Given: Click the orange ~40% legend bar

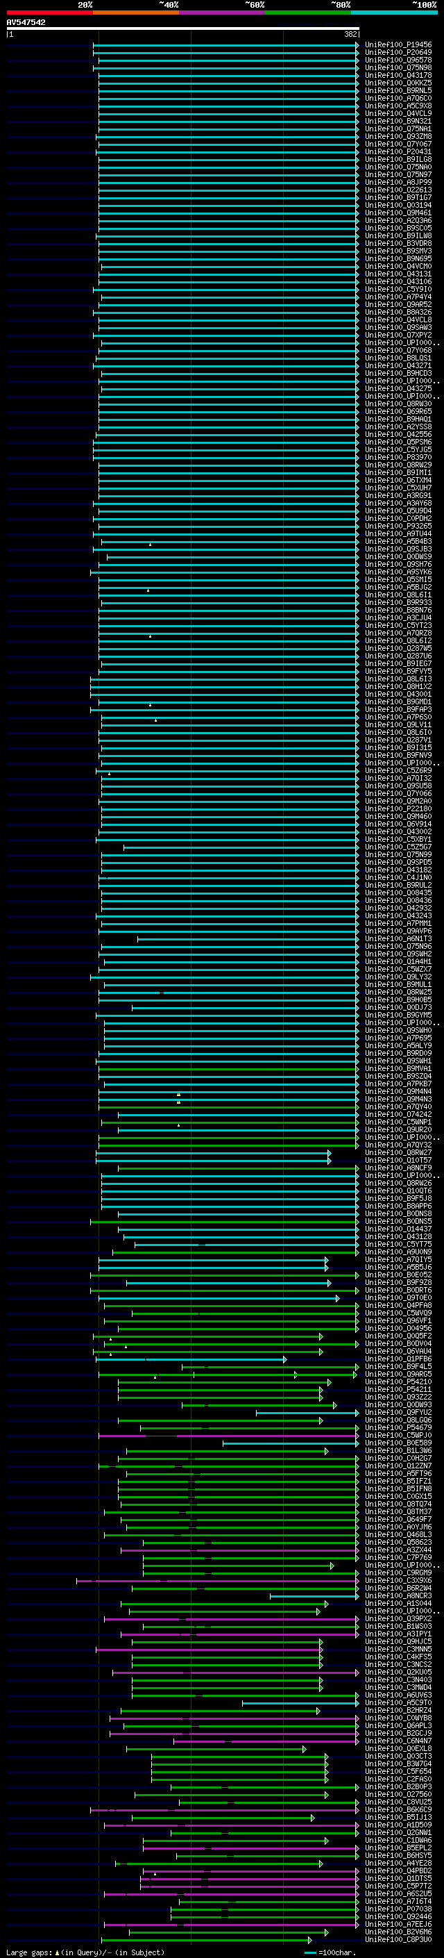Looking at the screenshot, I should coord(136,13).
